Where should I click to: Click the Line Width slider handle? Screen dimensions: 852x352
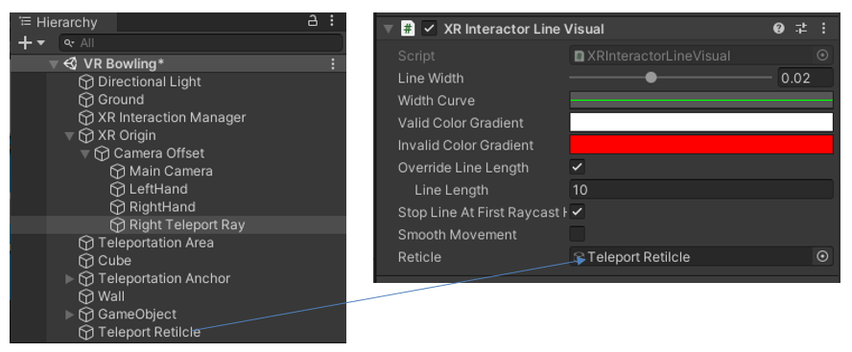click(651, 78)
